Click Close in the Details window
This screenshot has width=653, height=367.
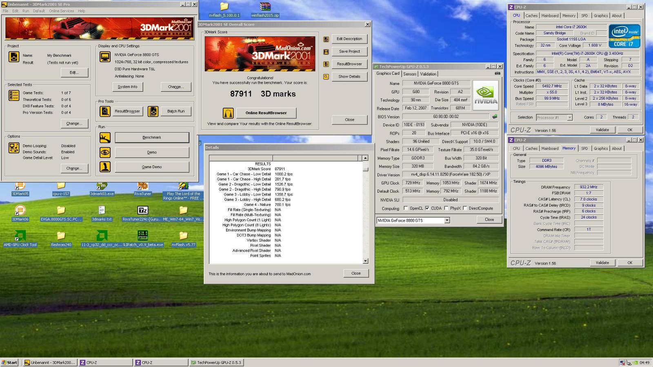point(356,274)
